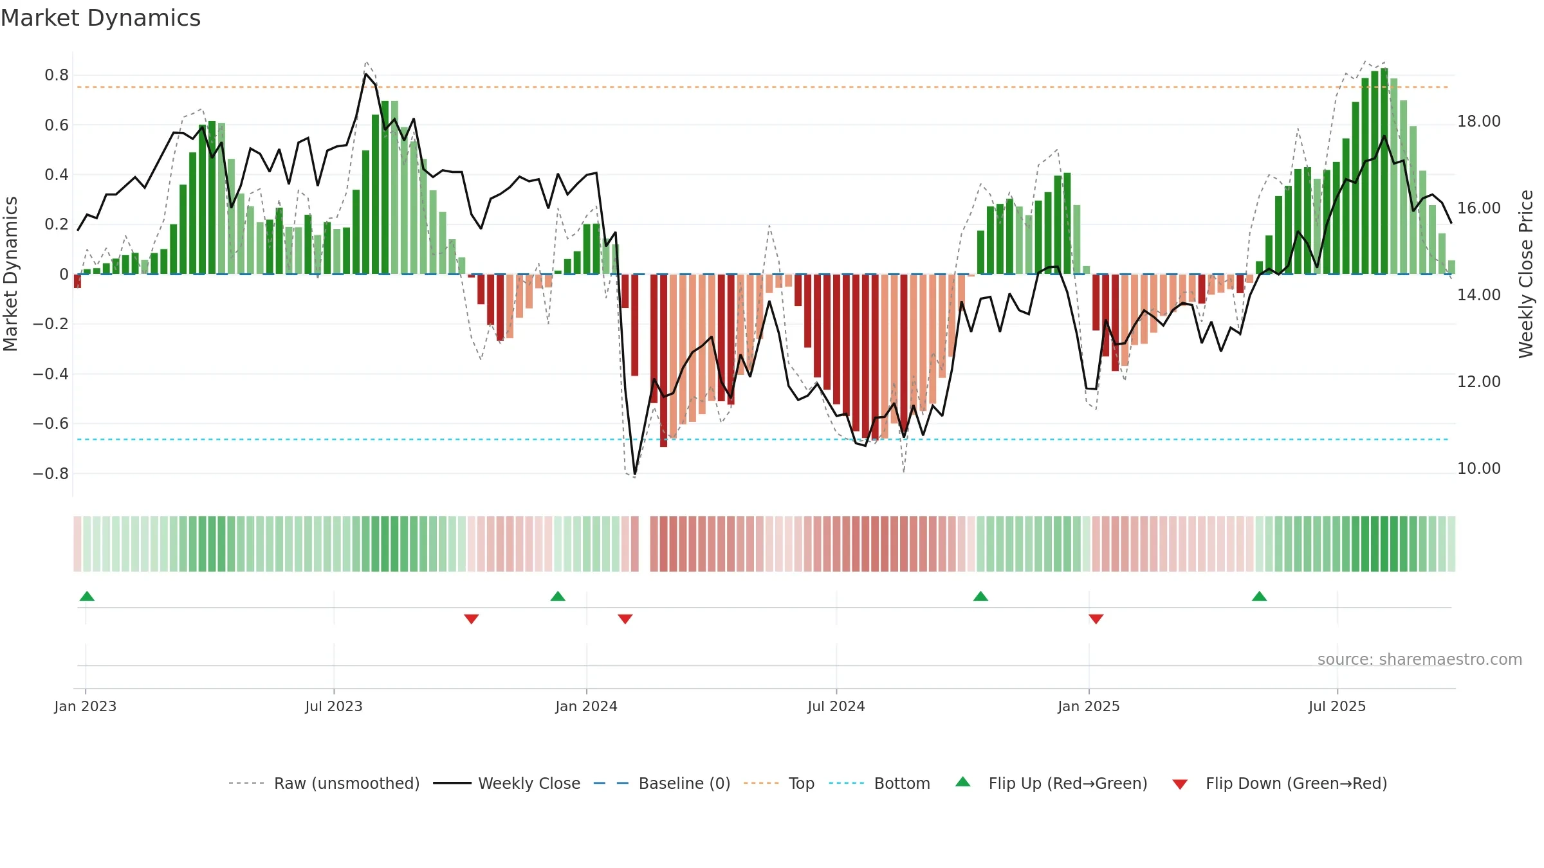Click the vertical Market Dynamics axis title
The width and height of the screenshot is (1544, 868).
point(10,274)
